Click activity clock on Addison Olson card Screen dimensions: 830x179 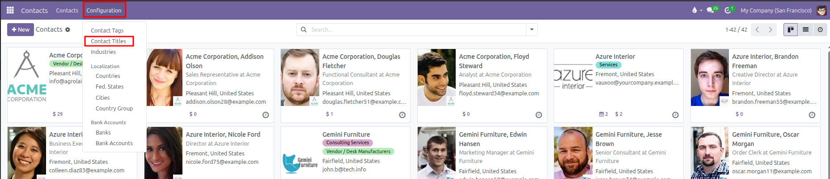pyautogui.click(x=266, y=115)
